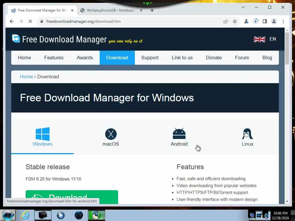Click the Free Download Manager site title
This screenshot has height=221, width=295.
64,39
